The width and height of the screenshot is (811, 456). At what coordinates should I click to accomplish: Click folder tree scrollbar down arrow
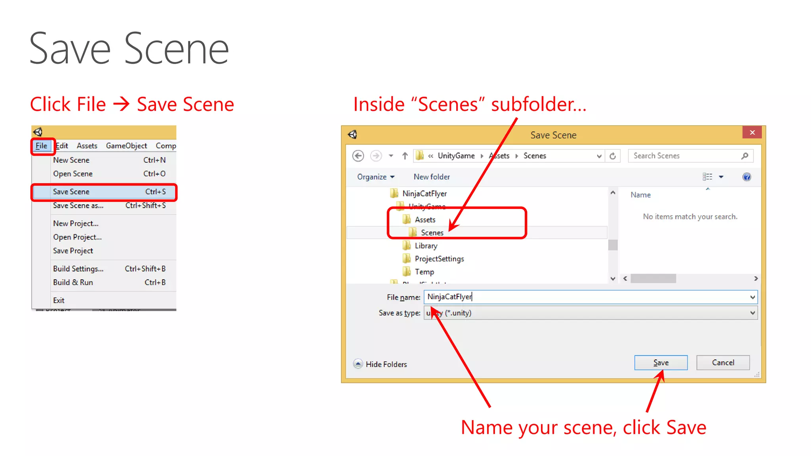(613, 279)
